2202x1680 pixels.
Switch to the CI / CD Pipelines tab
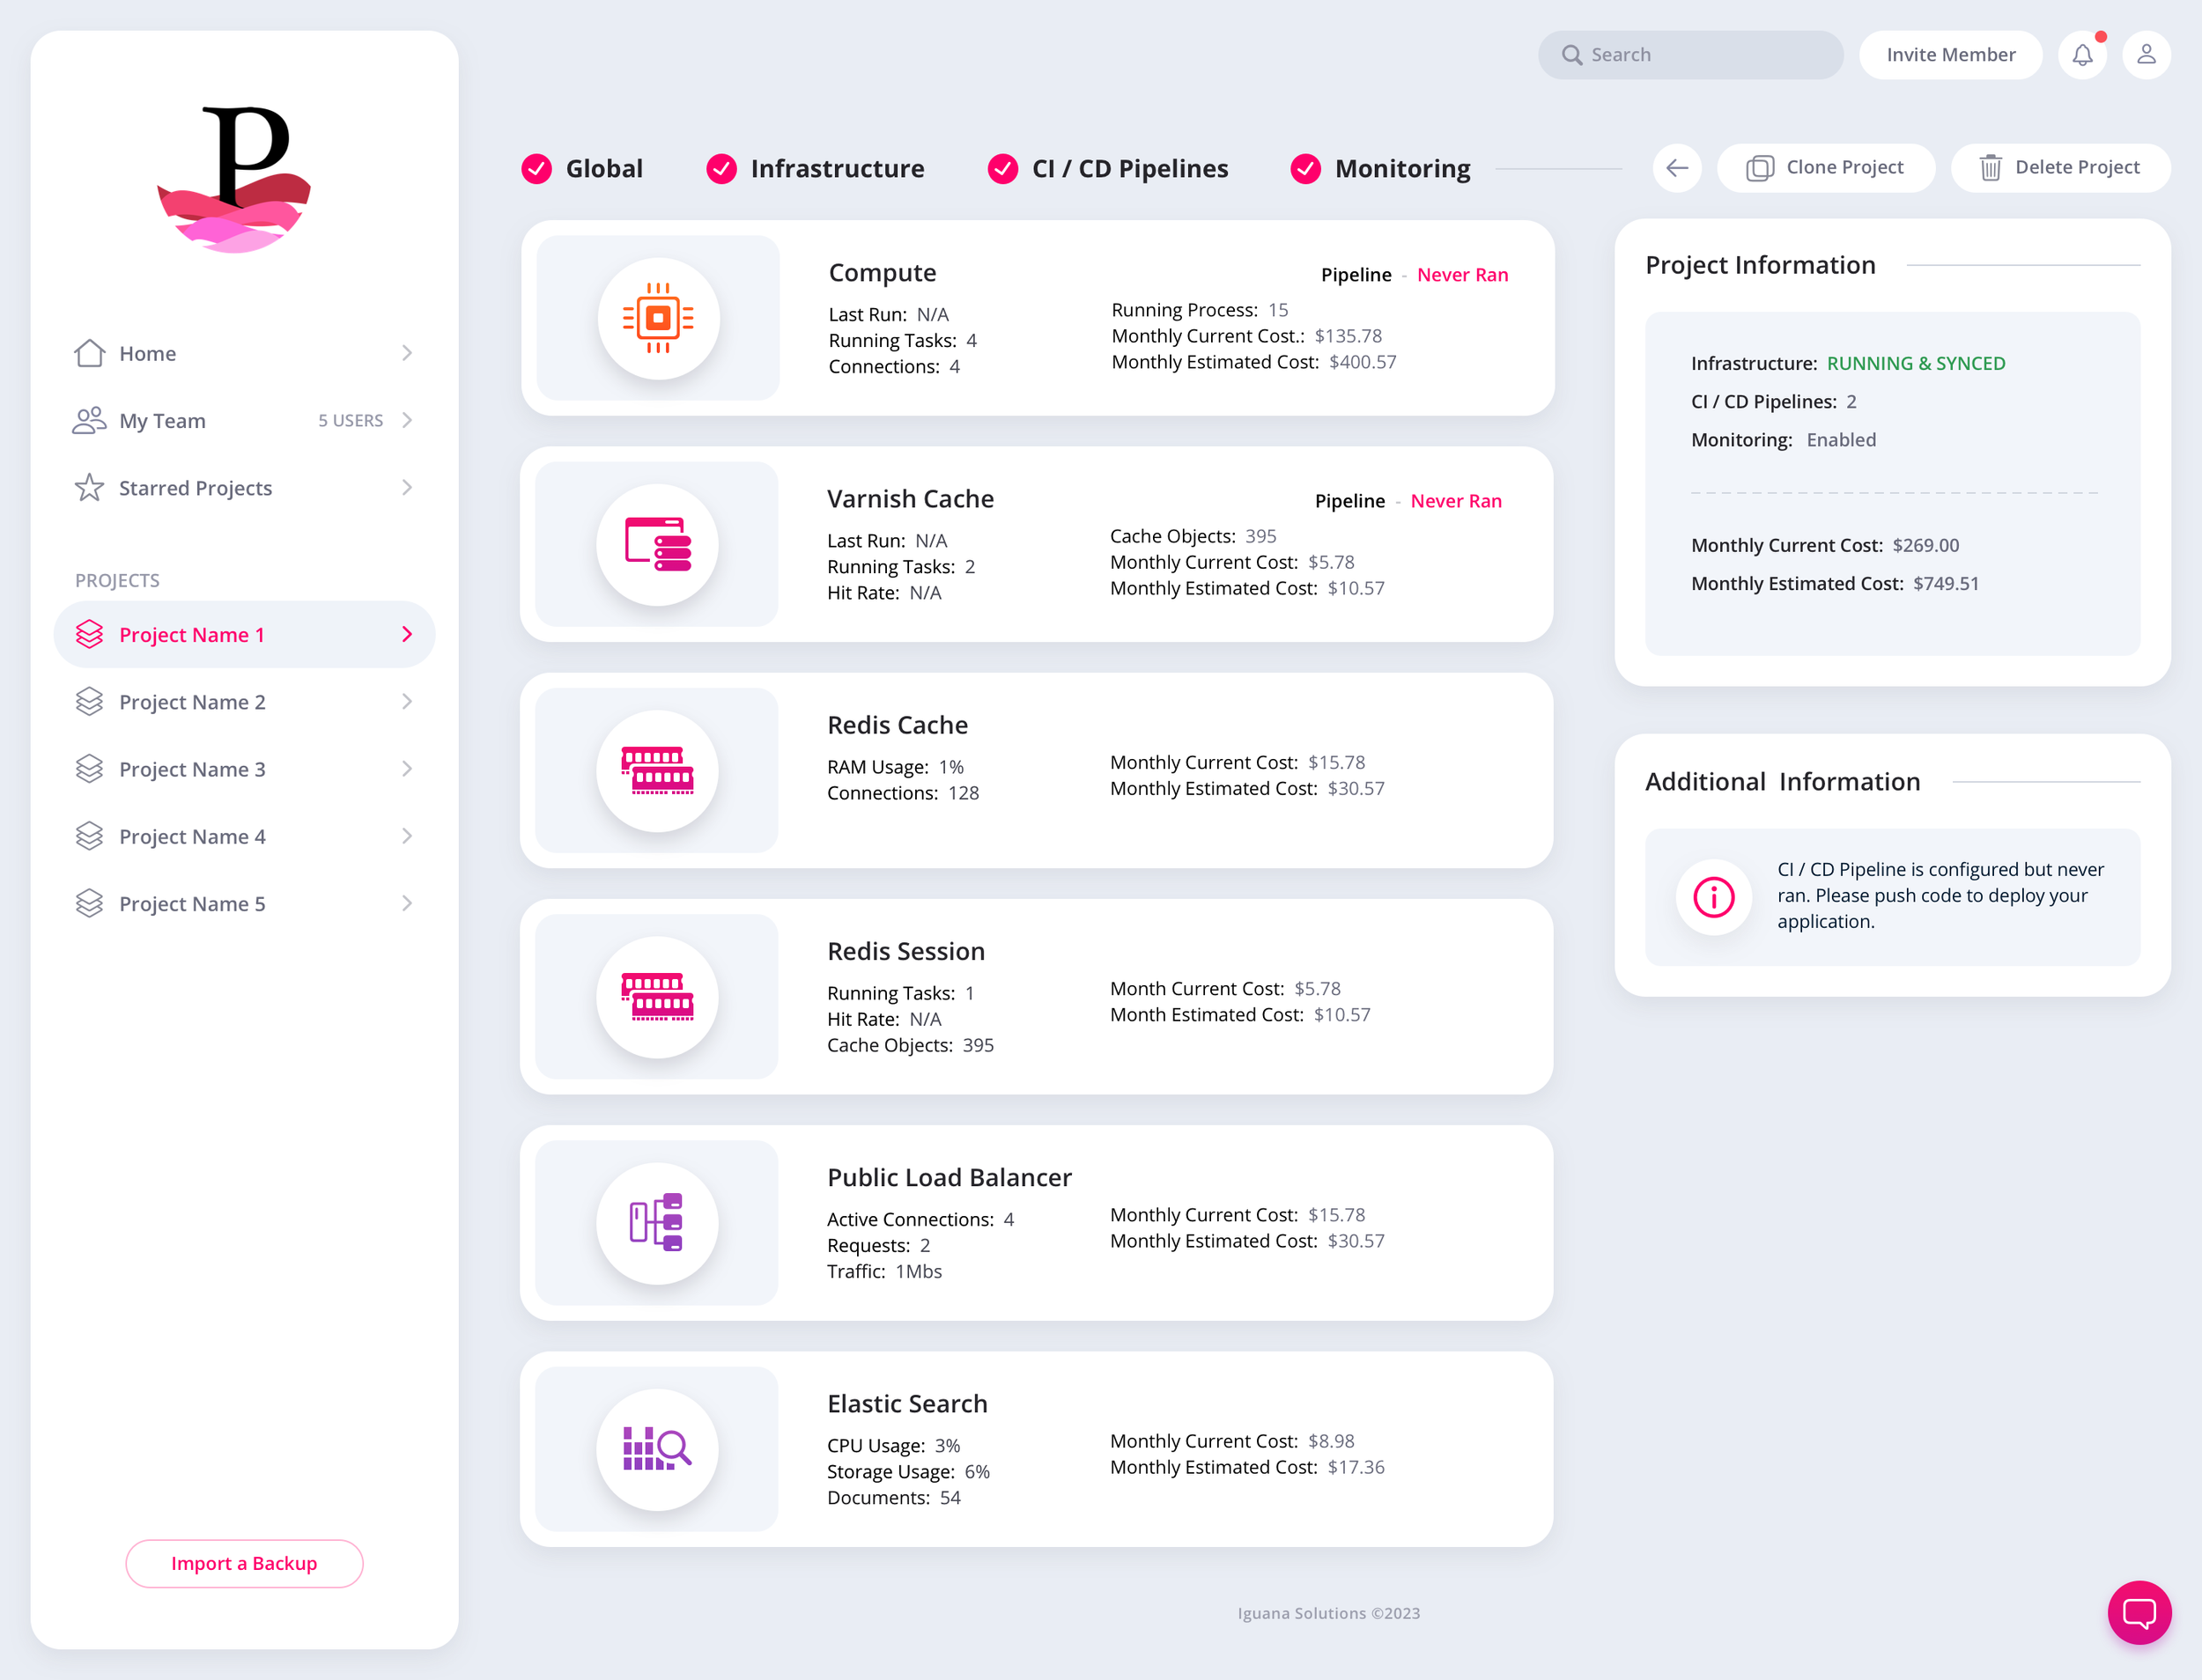[1131, 168]
